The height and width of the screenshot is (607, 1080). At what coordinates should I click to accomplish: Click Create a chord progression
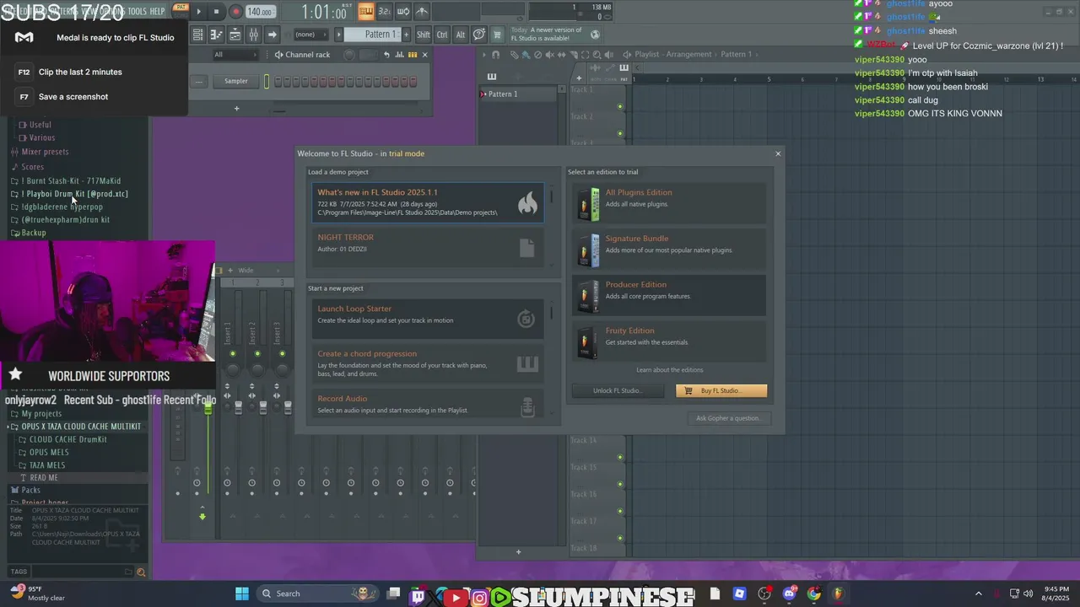(x=429, y=363)
